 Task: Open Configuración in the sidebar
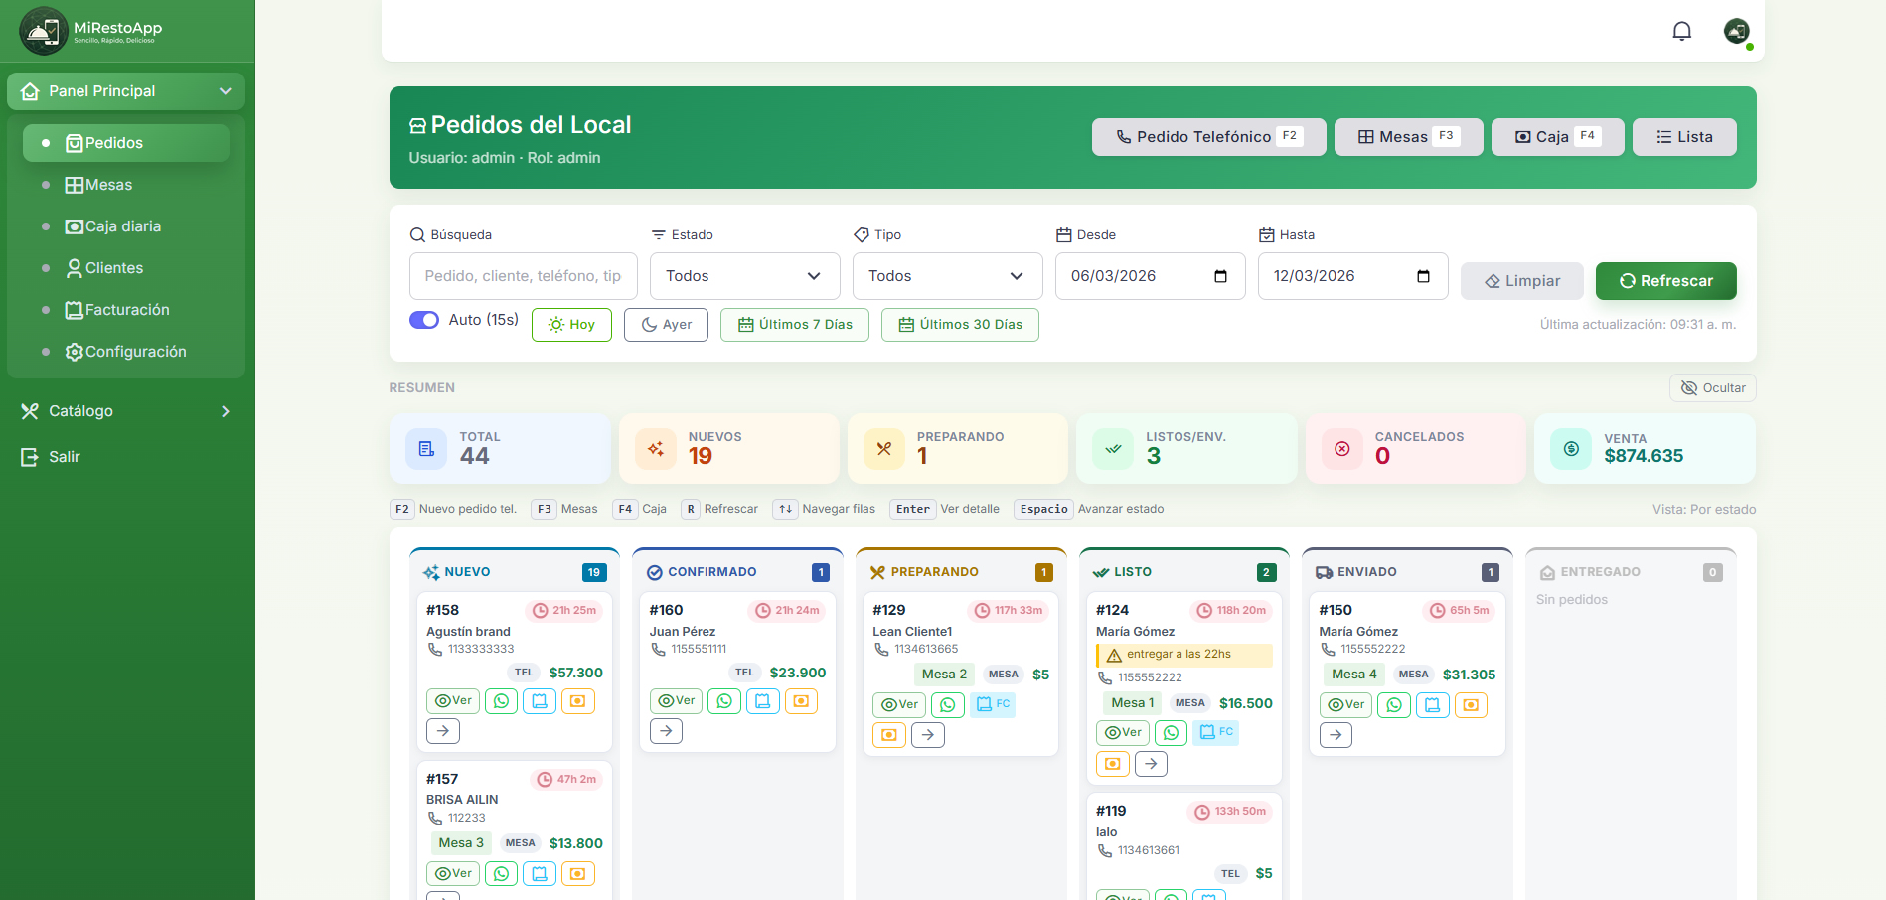click(126, 352)
